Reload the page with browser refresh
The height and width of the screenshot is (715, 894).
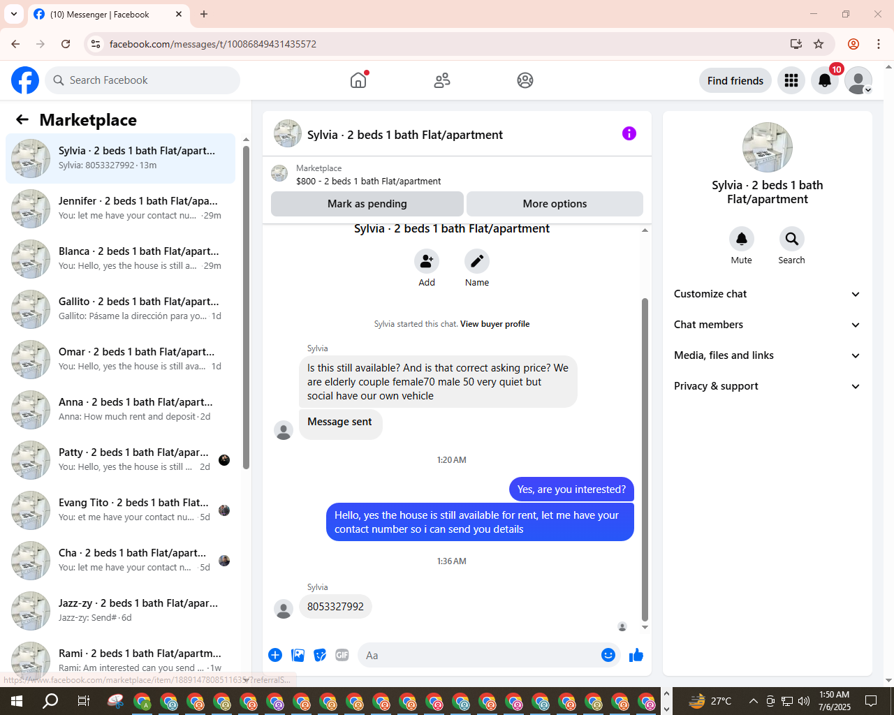pyautogui.click(x=66, y=44)
